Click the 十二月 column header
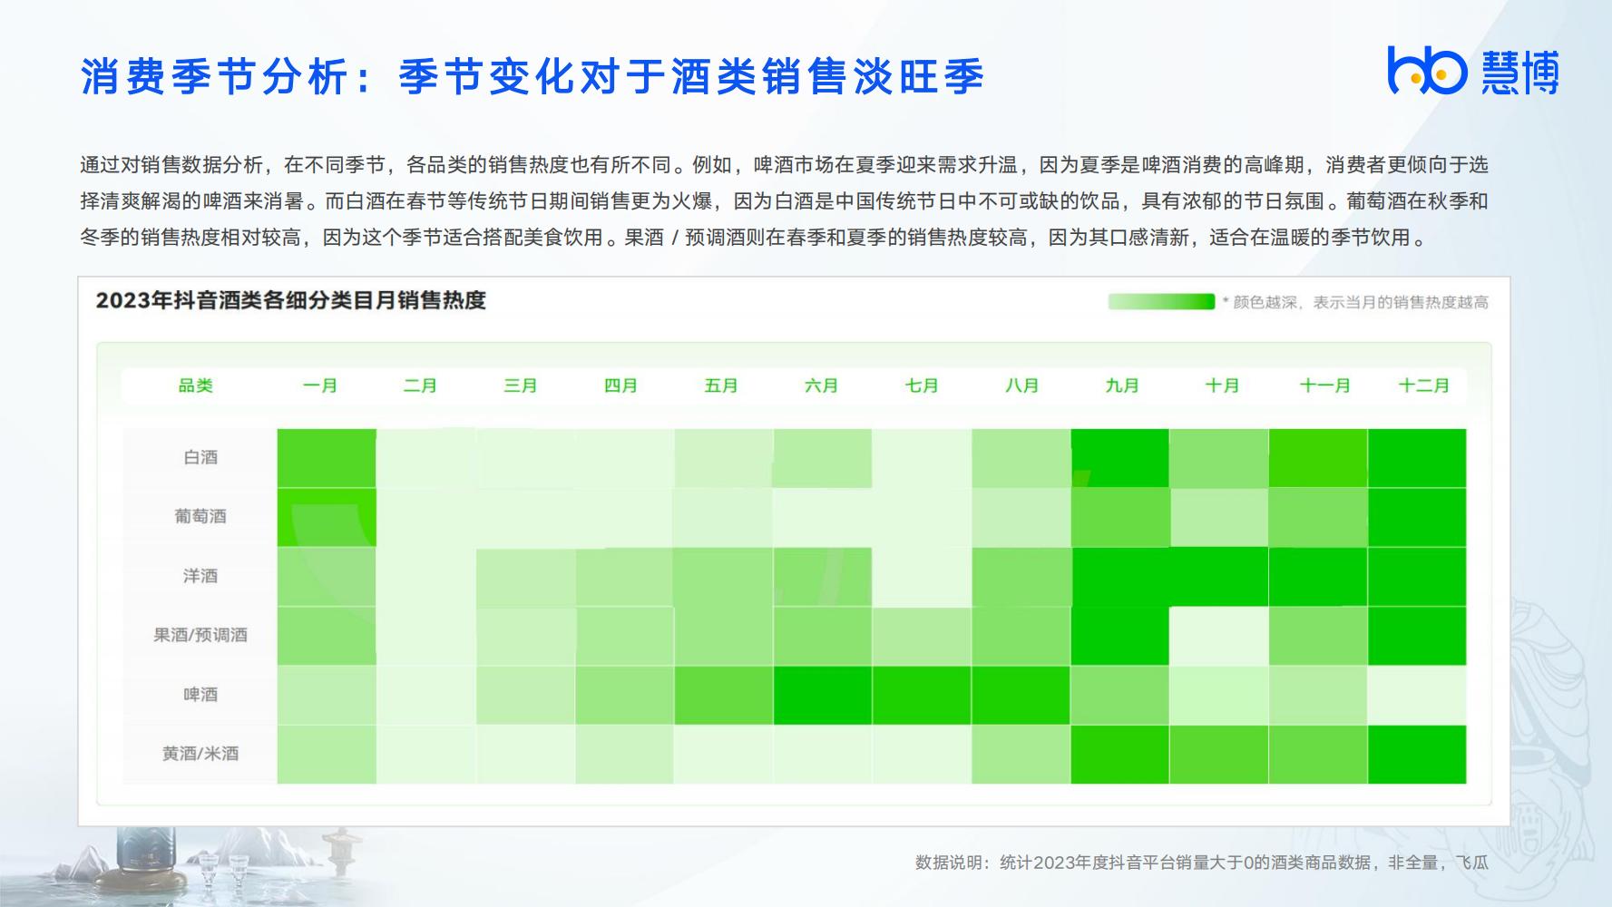1612x907 pixels. coord(1424,385)
